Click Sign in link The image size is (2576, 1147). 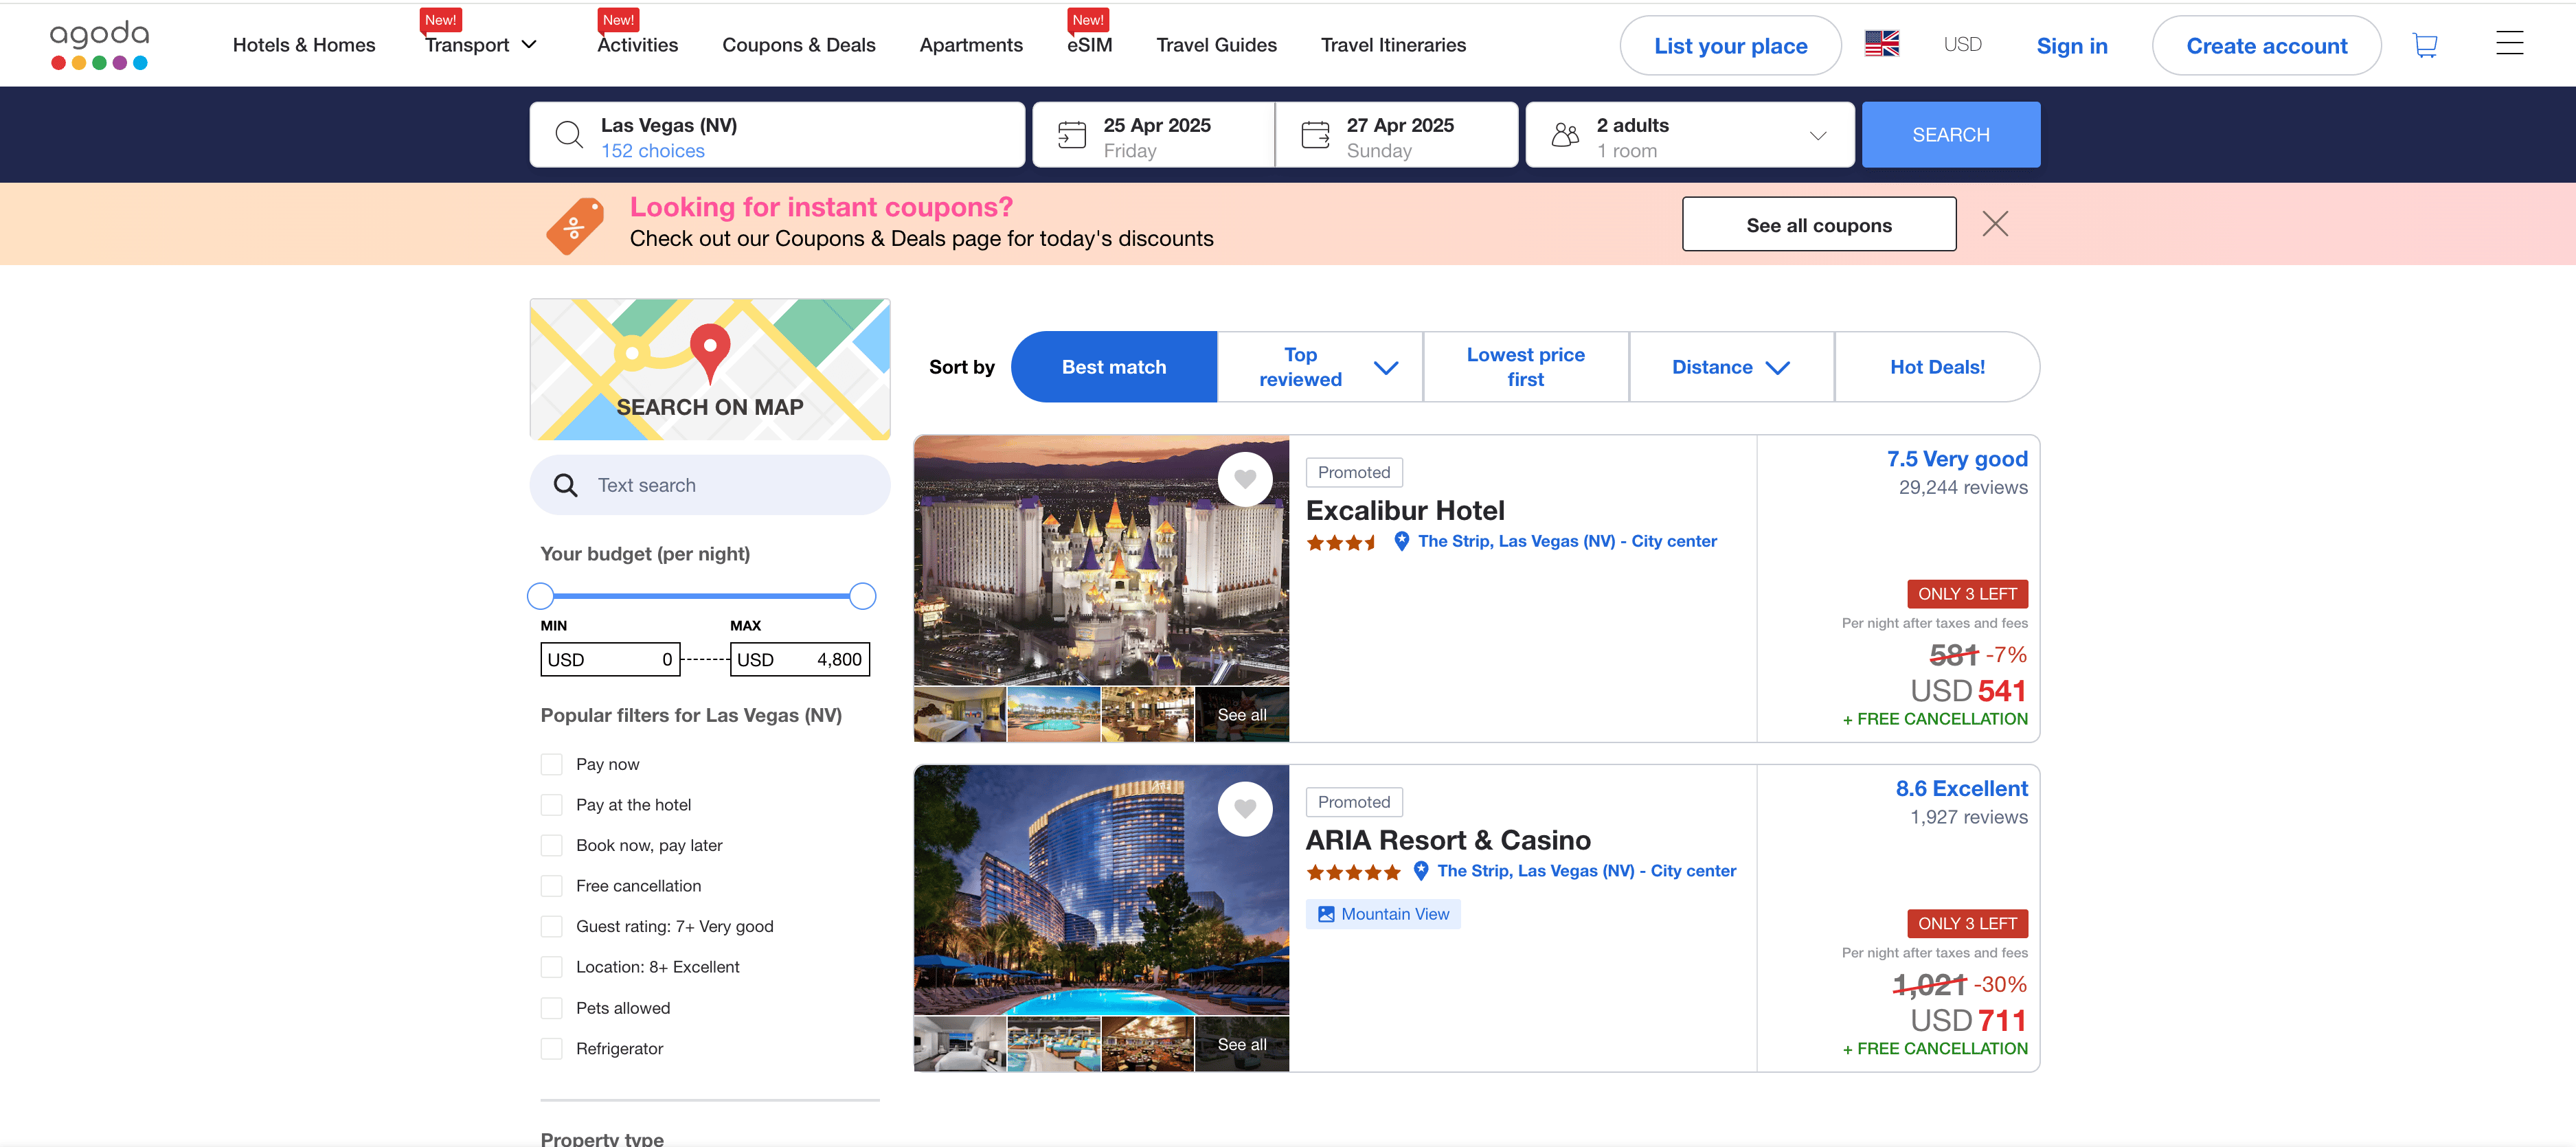tap(2071, 46)
